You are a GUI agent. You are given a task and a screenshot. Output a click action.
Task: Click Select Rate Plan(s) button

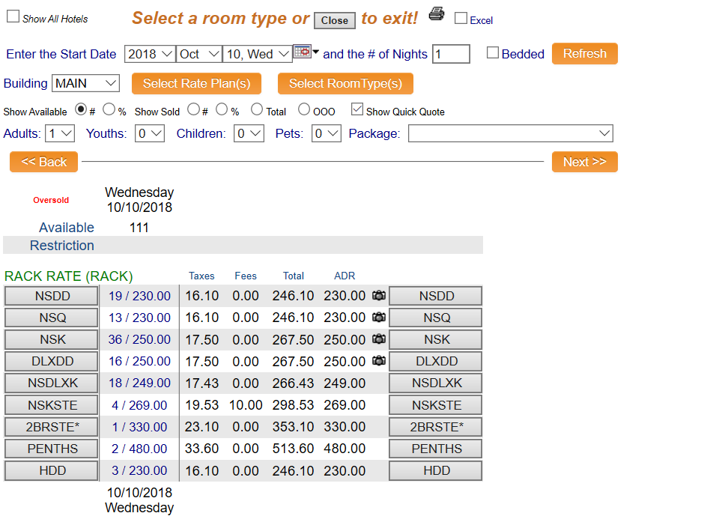tap(196, 83)
